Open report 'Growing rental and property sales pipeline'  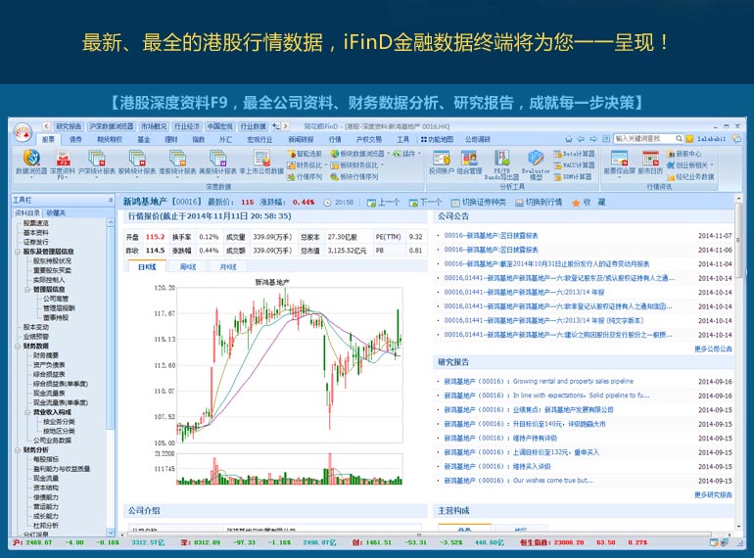(x=573, y=381)
